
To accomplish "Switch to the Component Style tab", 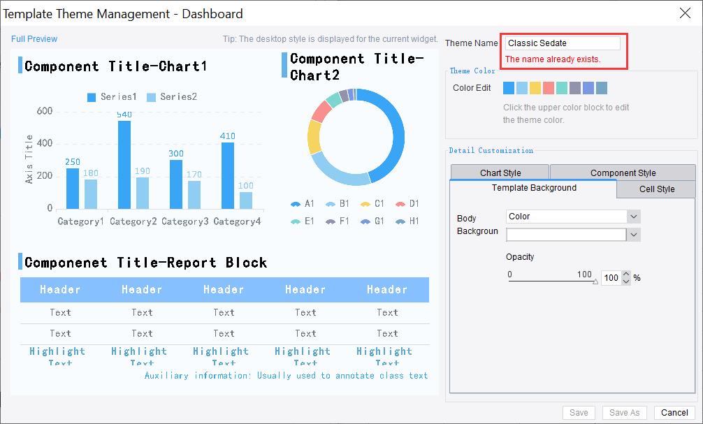I will click(x=623, y=173).
